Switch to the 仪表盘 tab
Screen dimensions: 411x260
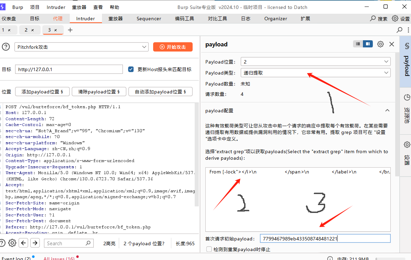(9, 19)
